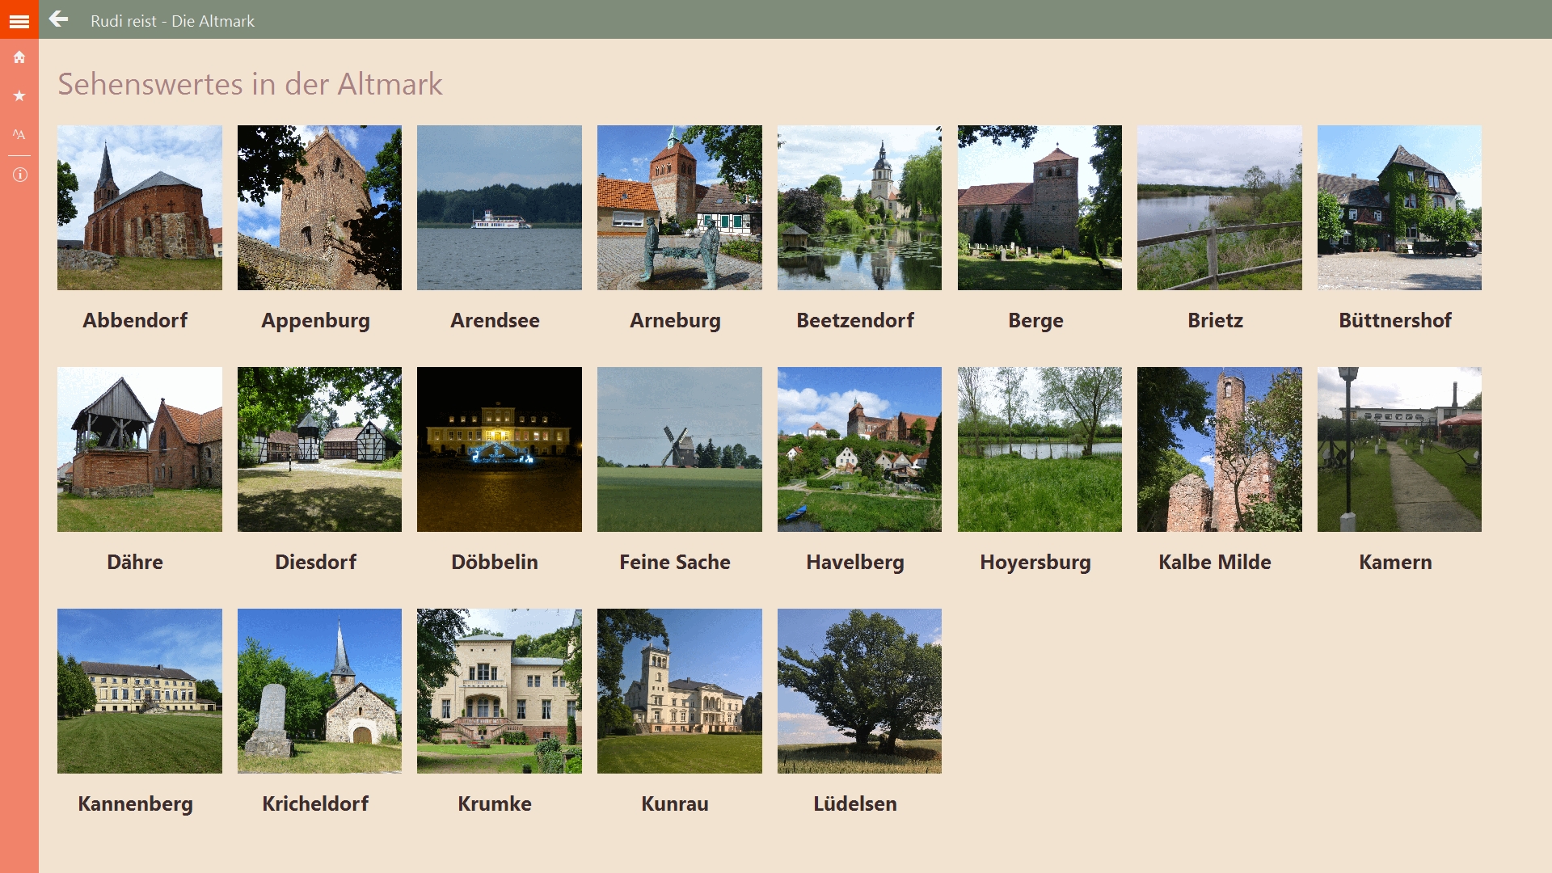Open the Havelberg town thumbnail
Screen dimensions: 1552x873
coord(859,449)
